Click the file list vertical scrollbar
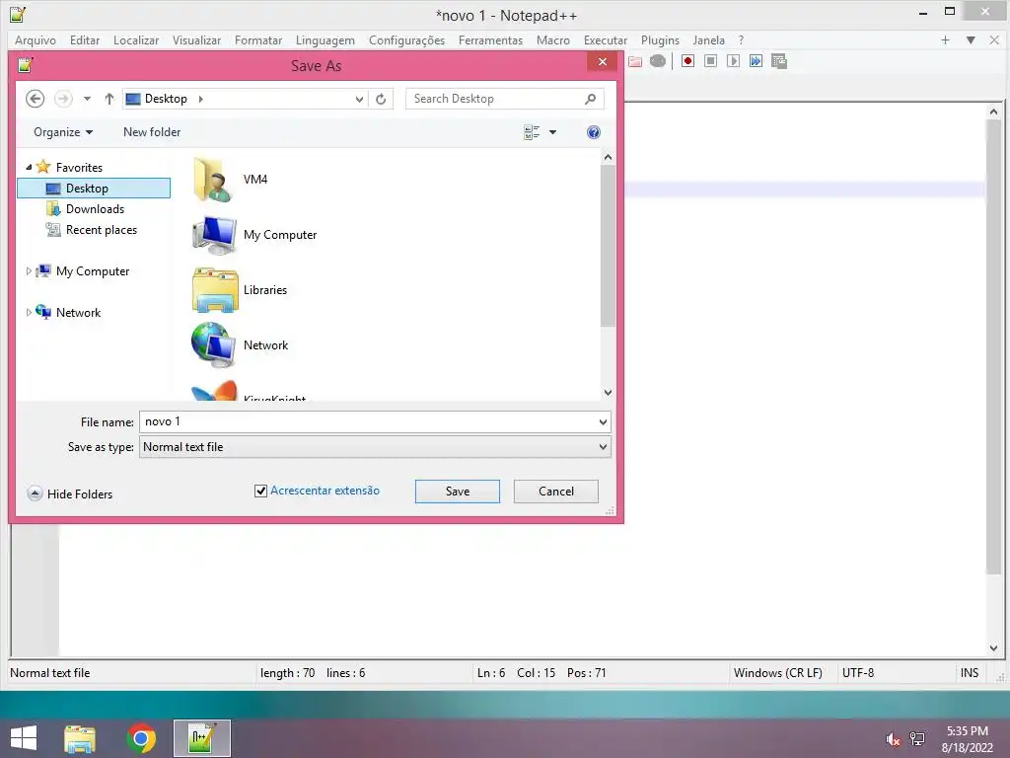This screenshot has width=1010, height=758. (608, 245)
